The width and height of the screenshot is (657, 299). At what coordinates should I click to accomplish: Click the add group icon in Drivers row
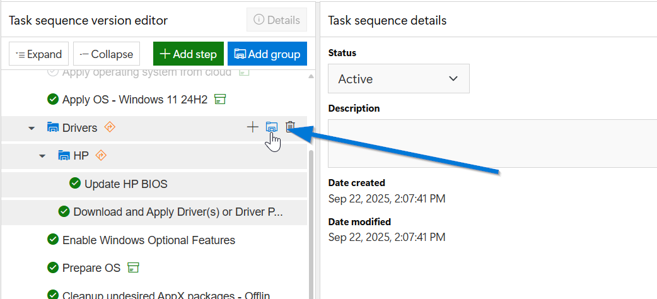(271, 127)
